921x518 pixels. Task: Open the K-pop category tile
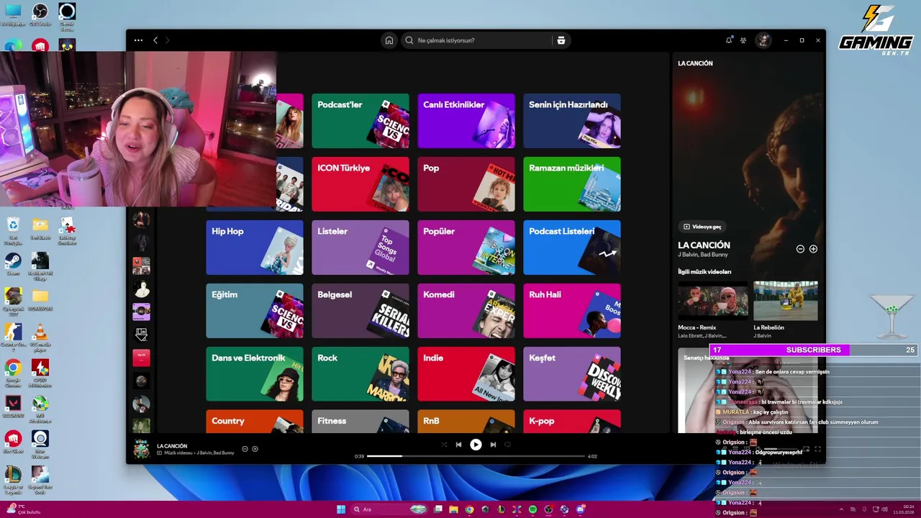pos(572,422)
